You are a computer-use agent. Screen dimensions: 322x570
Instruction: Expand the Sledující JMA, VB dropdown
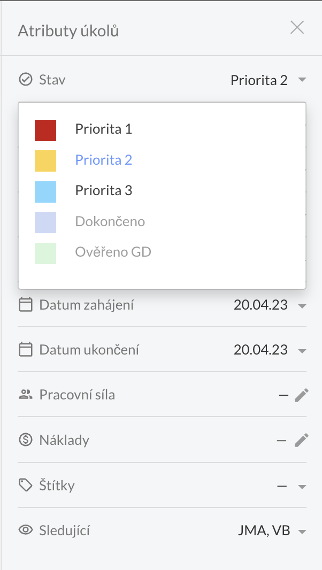tap(302, 532)
